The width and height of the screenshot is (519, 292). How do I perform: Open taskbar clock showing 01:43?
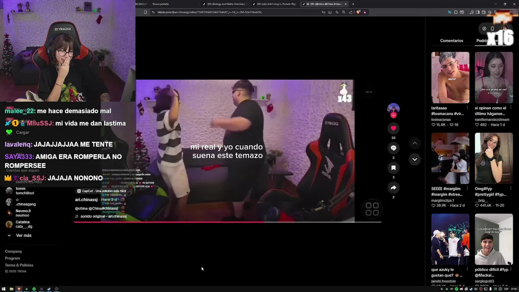(514, 289)
